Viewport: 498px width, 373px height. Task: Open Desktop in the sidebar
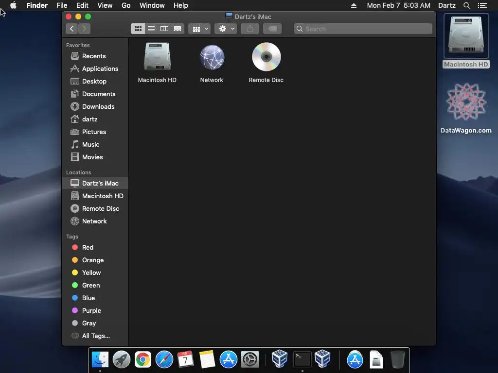pos(95,82)
